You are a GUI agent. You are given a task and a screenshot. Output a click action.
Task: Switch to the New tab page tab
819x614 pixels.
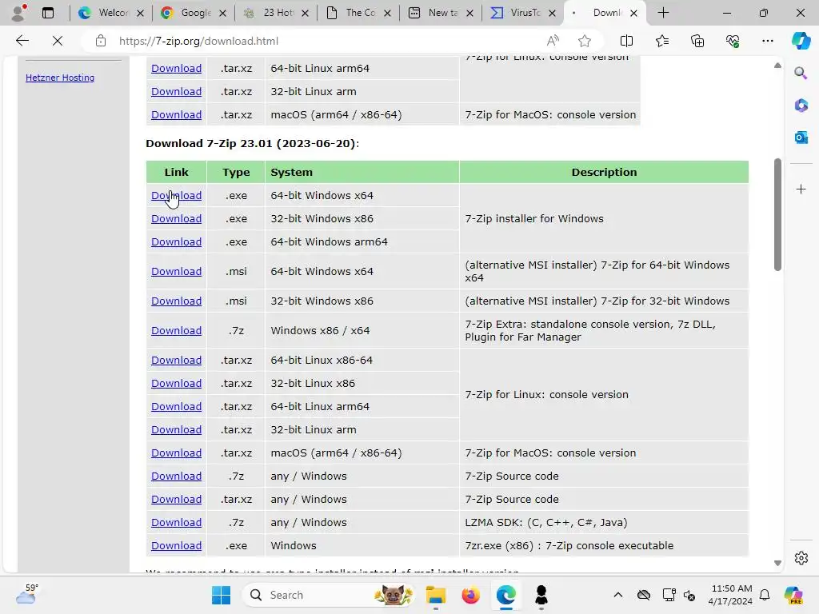pyautogui.click(x=441, y=13)
